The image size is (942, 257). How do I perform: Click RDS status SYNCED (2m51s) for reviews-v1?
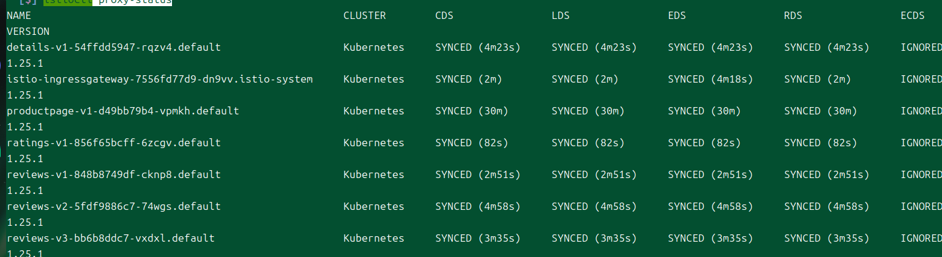pyautogui.click(x=827, y=174)
